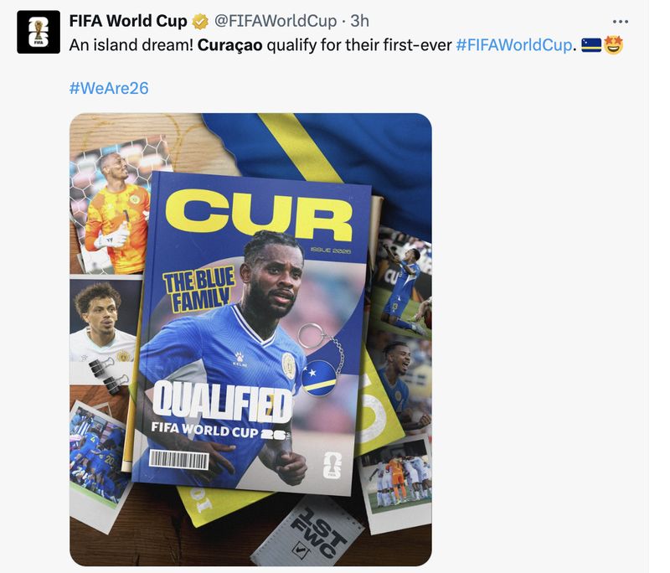Click the Curaçao flag emoji

click(591, 45)
